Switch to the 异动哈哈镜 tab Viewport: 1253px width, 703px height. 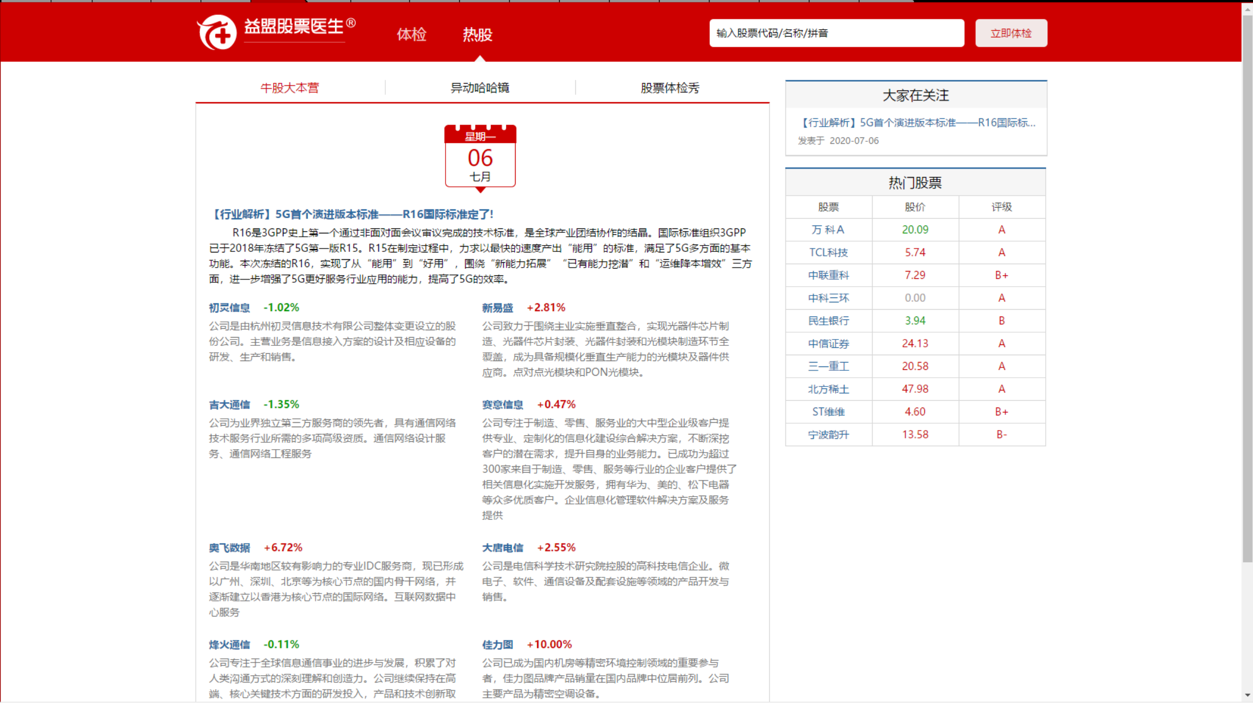[x=480, y=88]
